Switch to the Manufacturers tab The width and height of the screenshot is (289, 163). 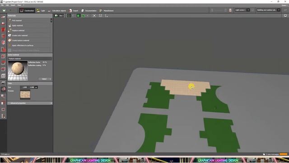[x=107, y=10]
